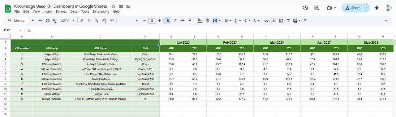Viewport: 396px width, 117px height.
Task: Open name box dropdown arrow
Action: 21,30
